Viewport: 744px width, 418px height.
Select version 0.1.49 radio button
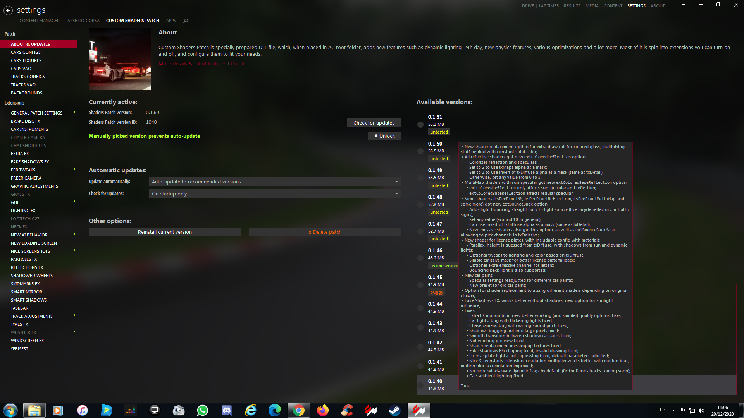[x=420, y=178]
